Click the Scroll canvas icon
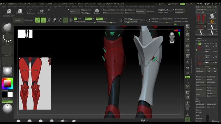Viewport: 221px width, 124px height. click(188, 34)
